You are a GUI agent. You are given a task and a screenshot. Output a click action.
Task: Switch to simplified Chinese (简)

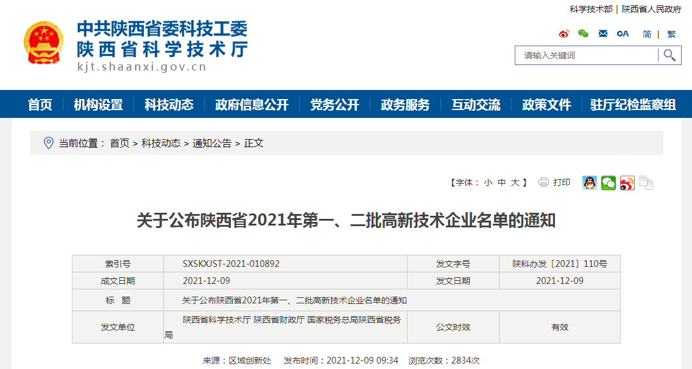click(x=647, y=34)
